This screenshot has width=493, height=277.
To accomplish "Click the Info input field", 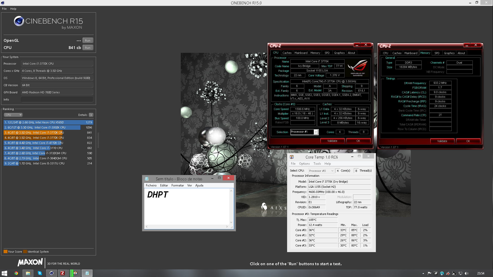I will (57, 100).
